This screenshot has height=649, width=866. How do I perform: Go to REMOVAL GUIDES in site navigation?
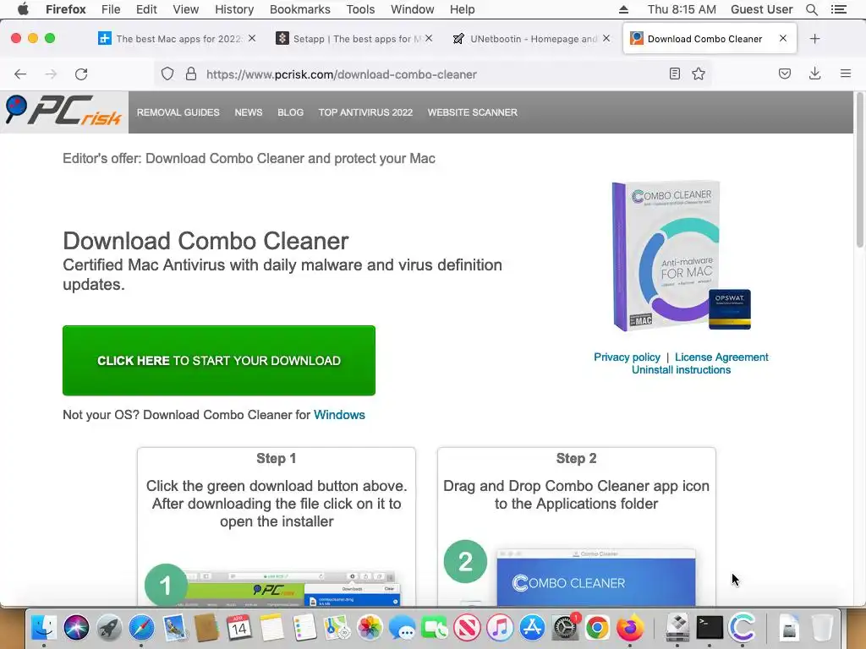[178, 112]
